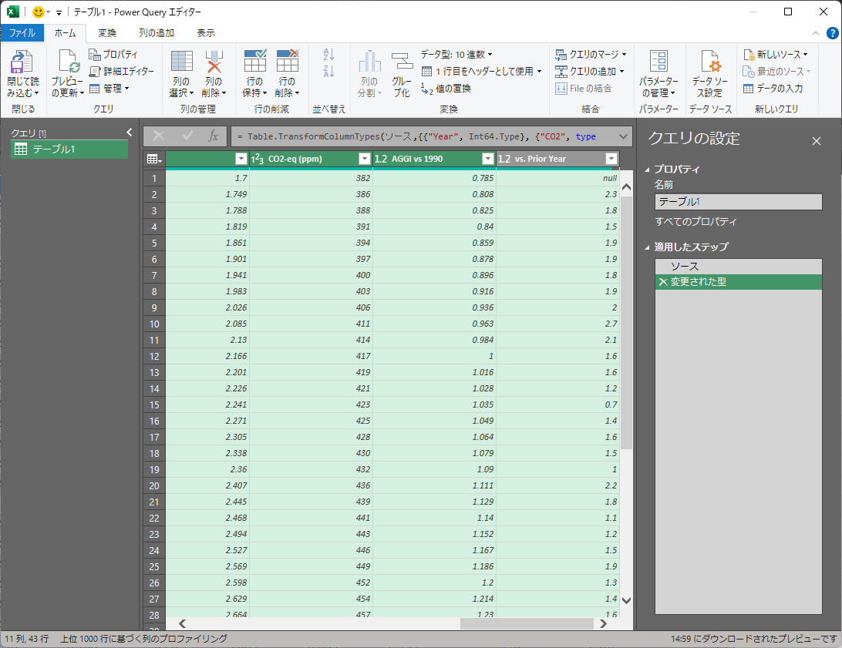Screen dimensions: 842x648
Task: Close the クエリの設定 settings pane
Action: [817, 141]
